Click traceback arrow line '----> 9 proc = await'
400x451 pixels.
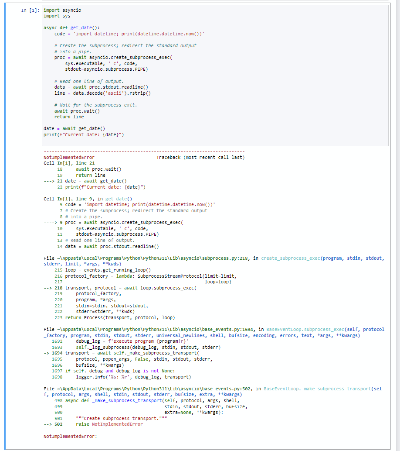[113, 222]
